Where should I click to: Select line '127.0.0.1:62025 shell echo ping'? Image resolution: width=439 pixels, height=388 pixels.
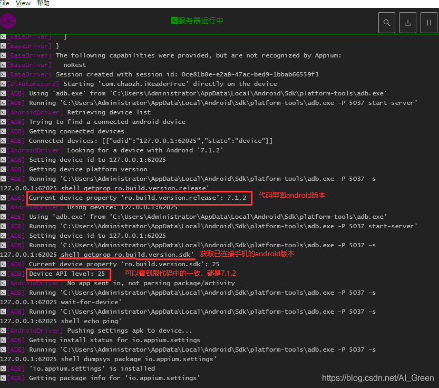(61, 322)
